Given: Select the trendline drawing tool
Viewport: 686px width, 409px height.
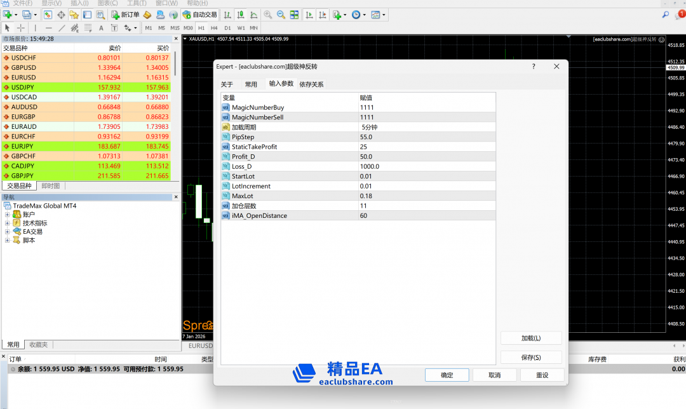Looking at the screenshot, I should (x=62, y=28).
